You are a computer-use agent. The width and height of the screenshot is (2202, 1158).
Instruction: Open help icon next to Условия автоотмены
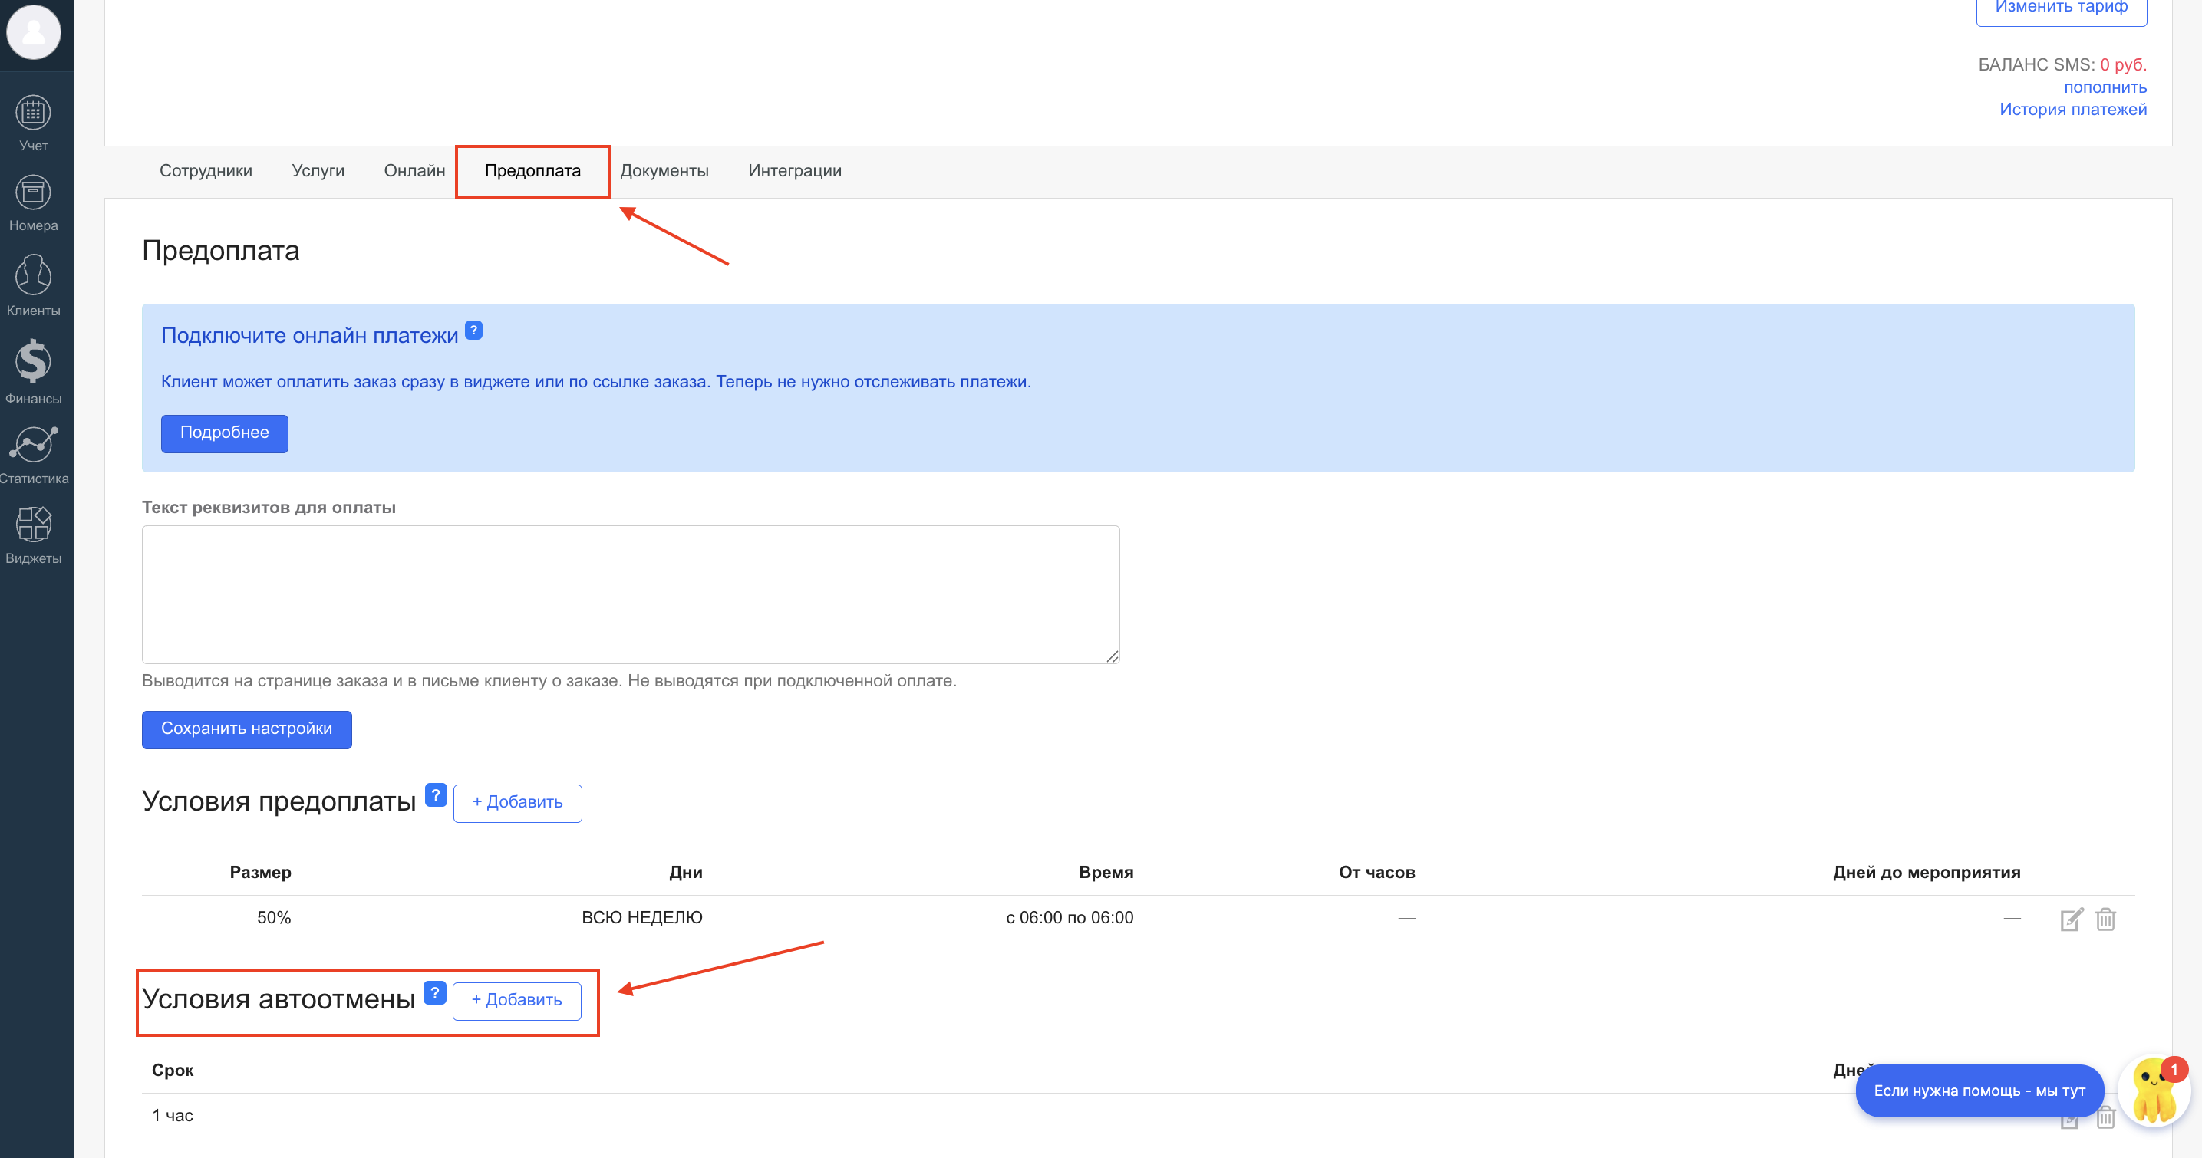pos(435,992)
